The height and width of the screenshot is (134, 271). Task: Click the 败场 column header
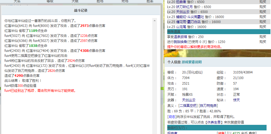click(125, 1)
